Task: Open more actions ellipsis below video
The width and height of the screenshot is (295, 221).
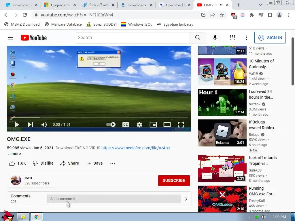Action: pyautogui.click(x=113, y=163)
